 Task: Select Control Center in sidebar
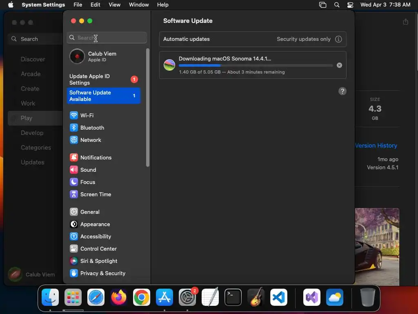coord(93,249)
